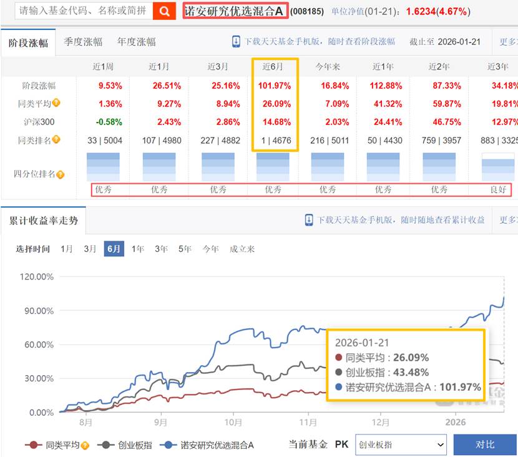Click the -0.58% 沪深300 cell
The width and height of the screenshot is (518, 457).
coord(109,122)
